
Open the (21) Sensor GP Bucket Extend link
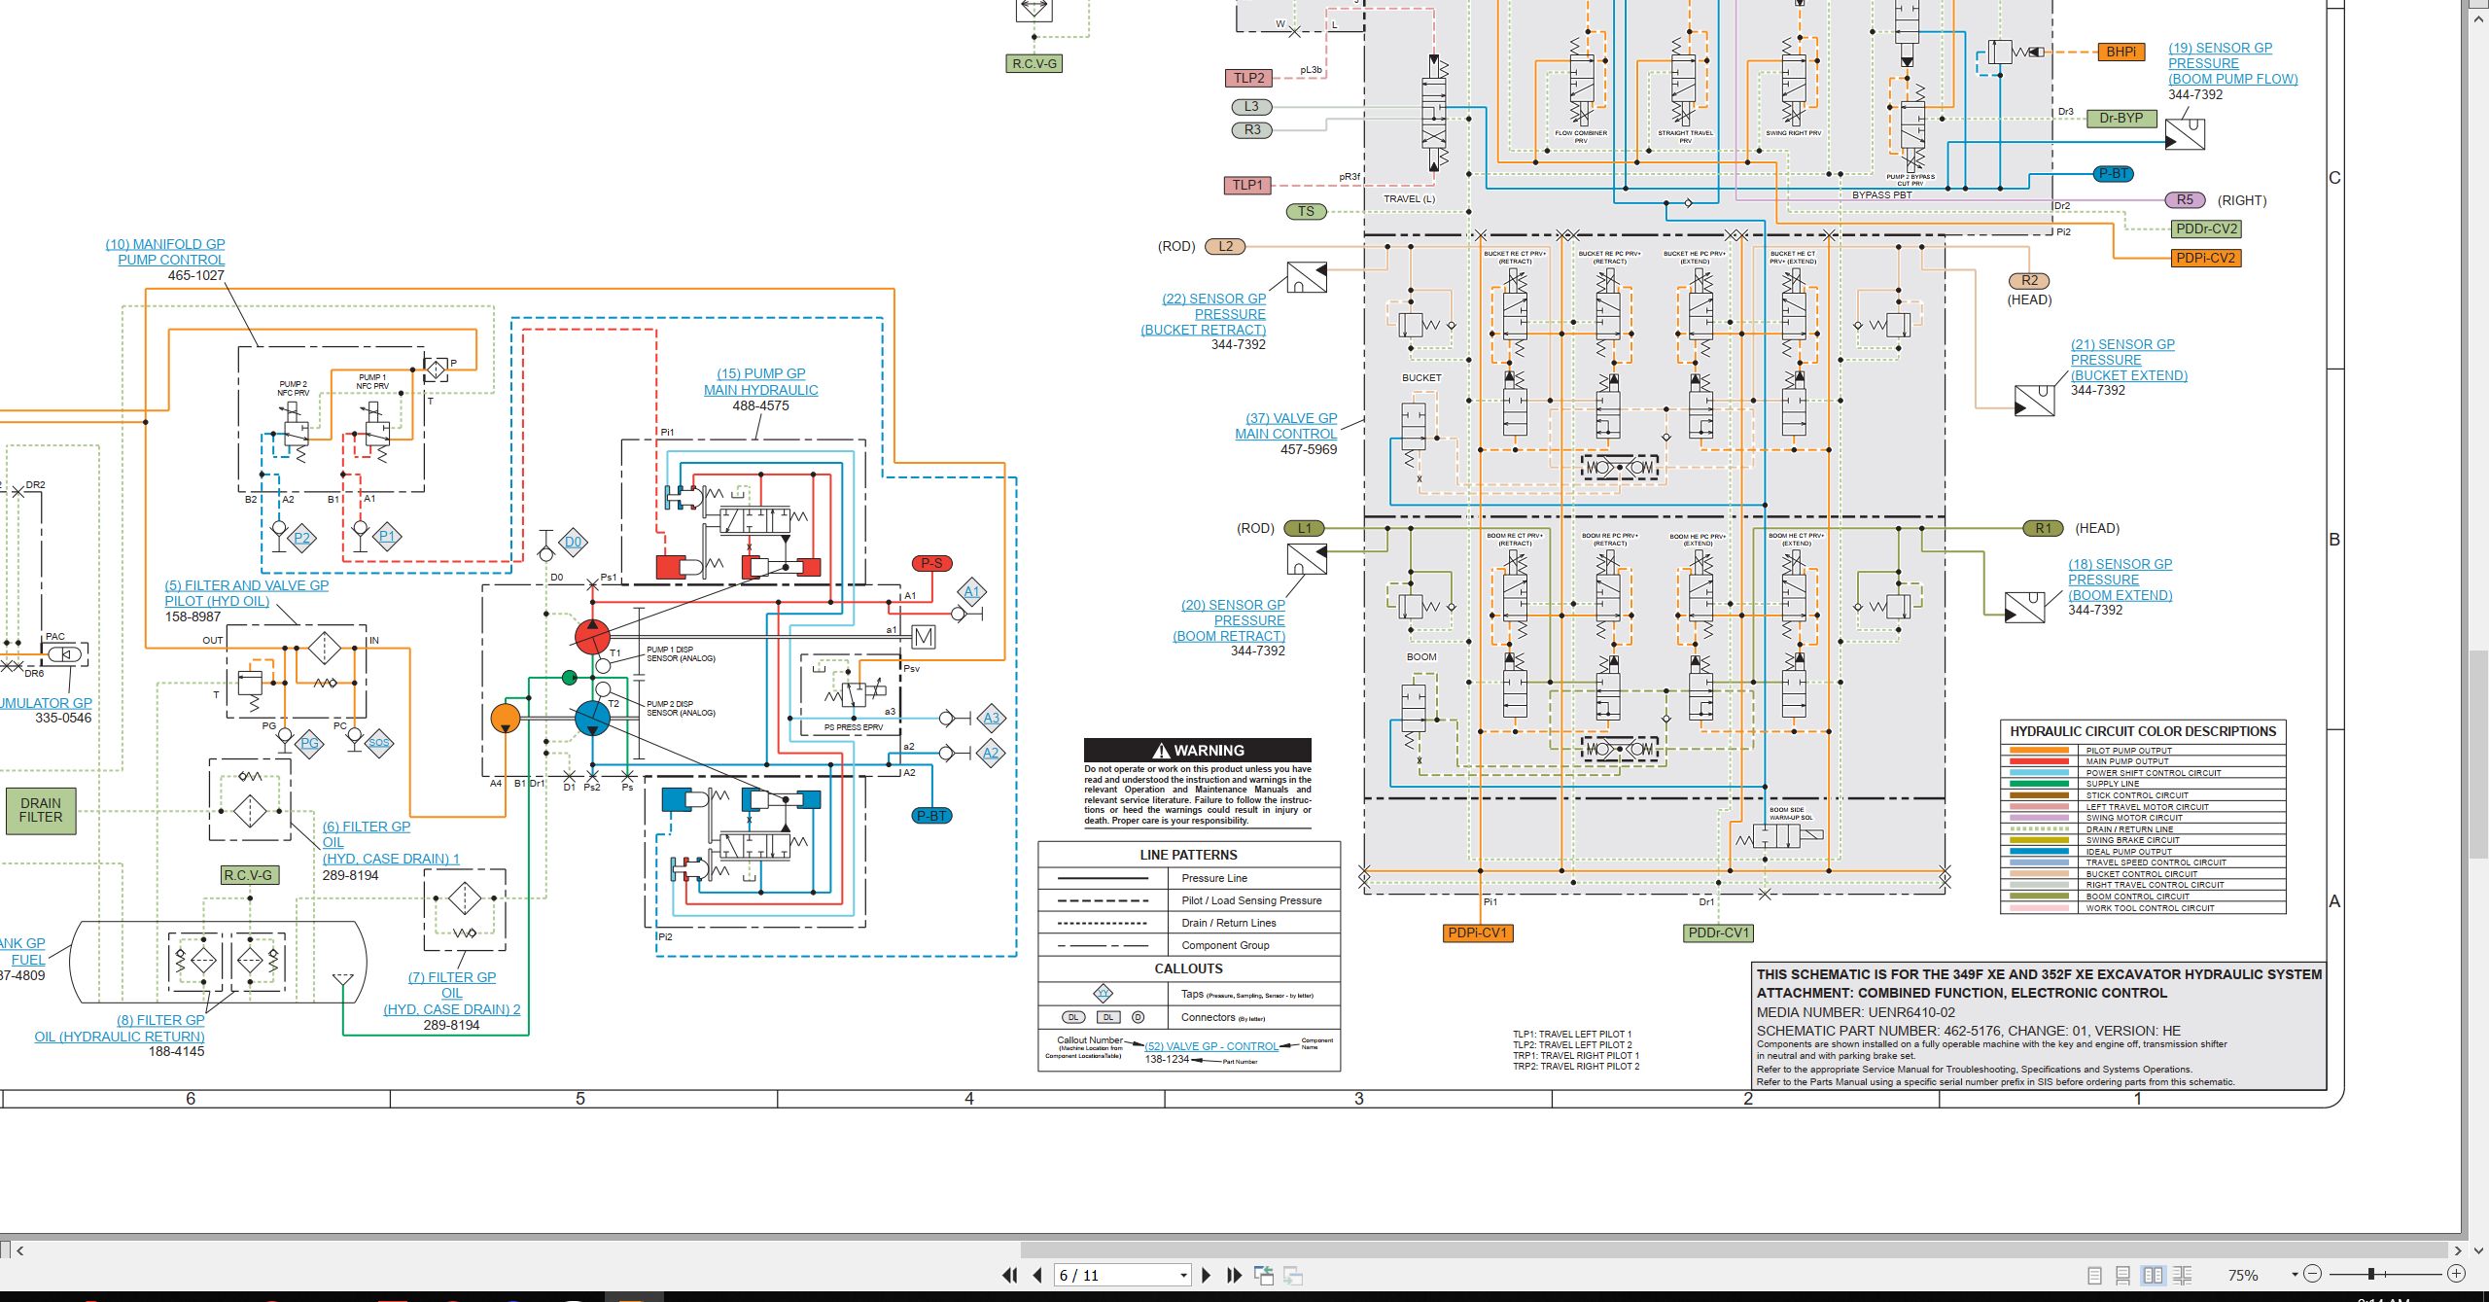[2128, 360]
